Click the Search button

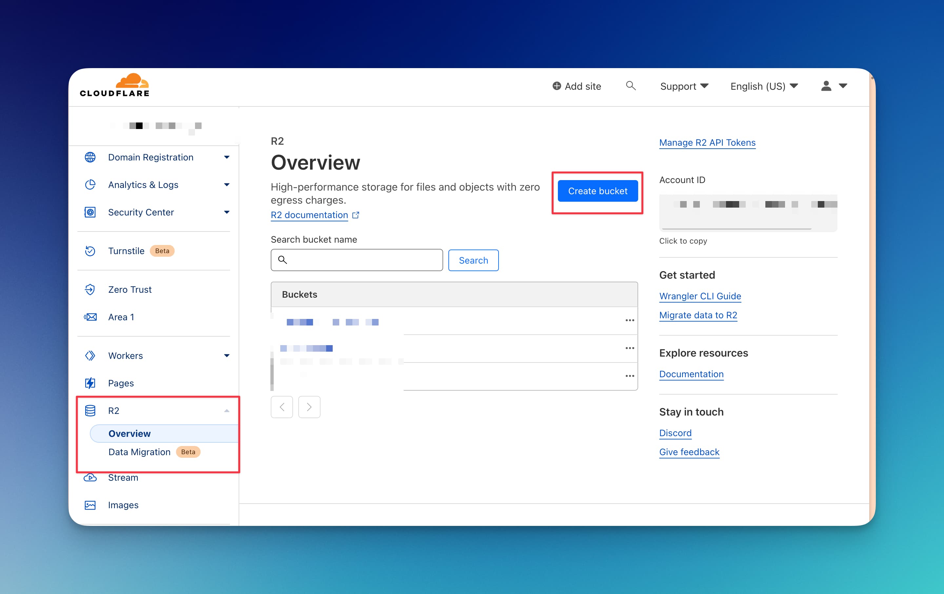[473, 260]
